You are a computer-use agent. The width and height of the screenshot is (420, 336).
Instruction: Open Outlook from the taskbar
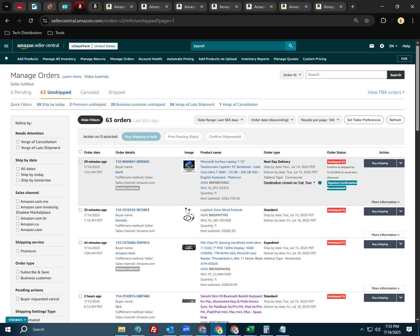[170, 329]
